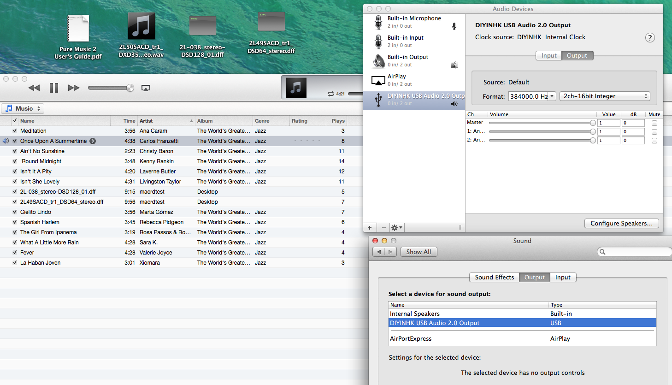Switch to Sound Effects tab
The height and width of the screenshot is (385, 672).
(495, 278)
